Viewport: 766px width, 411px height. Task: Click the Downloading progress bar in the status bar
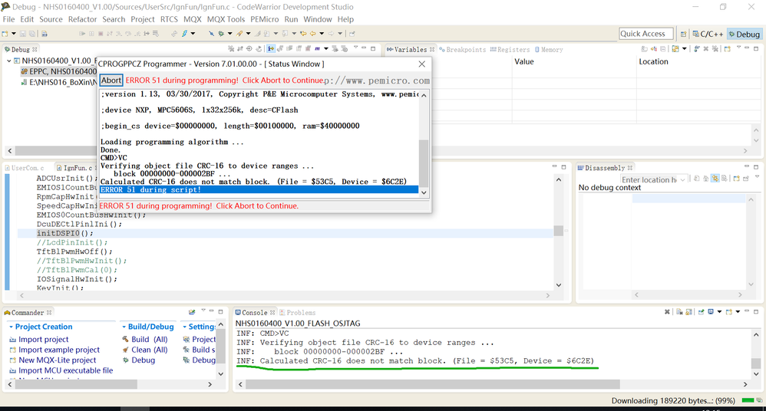click(x=748, y=400)
